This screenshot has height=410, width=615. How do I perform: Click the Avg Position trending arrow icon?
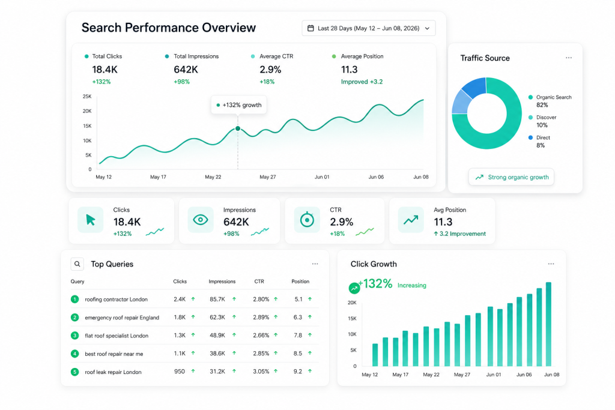pyautogui.click(x=411, y=220)
